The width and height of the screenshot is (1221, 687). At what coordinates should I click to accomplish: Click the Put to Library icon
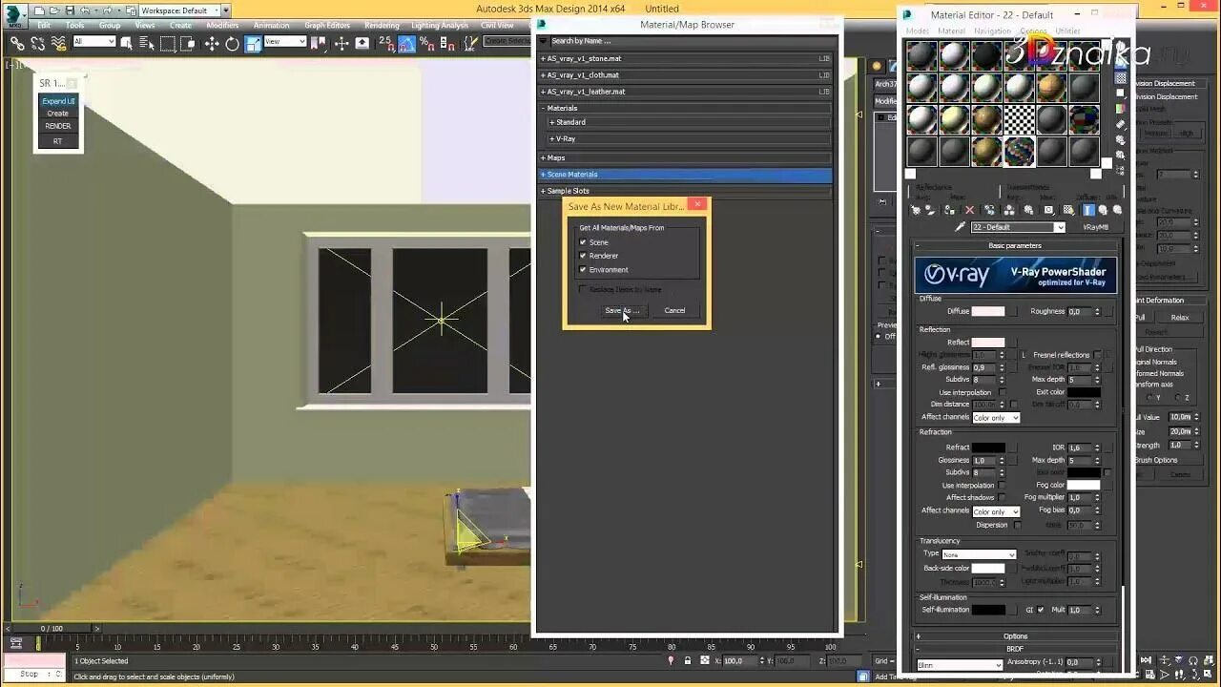coord(1028,210)
